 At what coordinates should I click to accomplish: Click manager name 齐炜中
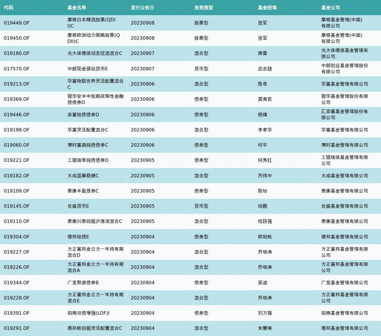[x=265, y=176]
